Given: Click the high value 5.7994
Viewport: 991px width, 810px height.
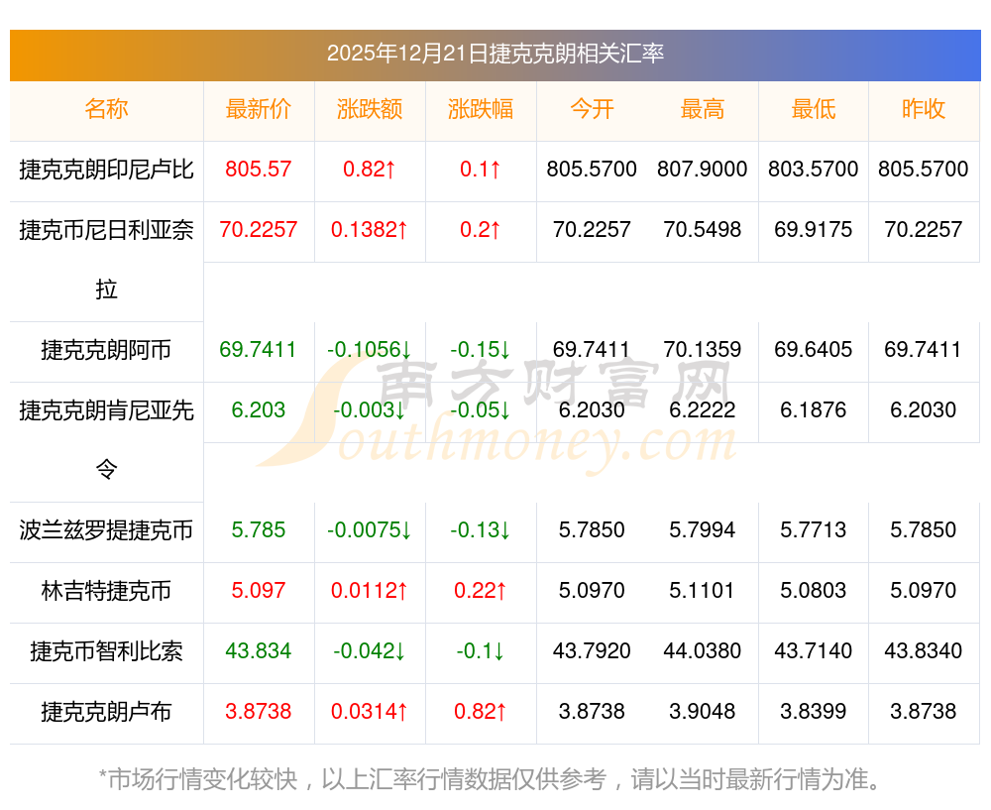Looking at the screenshot, I should click(703, 529).
